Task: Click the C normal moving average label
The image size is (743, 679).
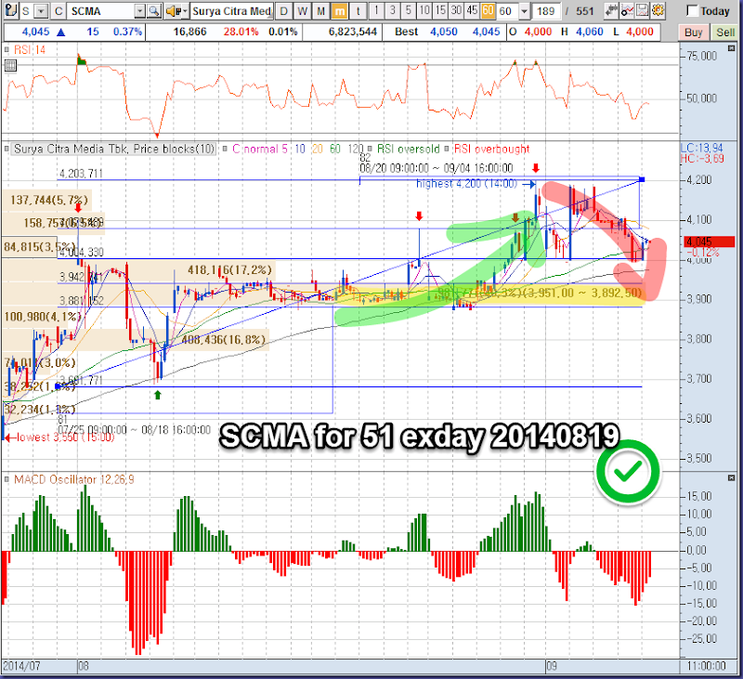Action: point(254,149)
